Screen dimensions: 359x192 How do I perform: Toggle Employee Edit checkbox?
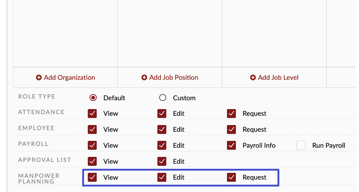tap(162, 129)
